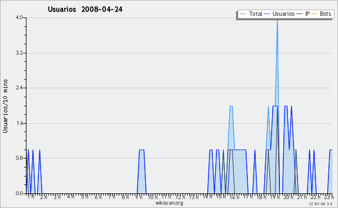This screenshot has width=338, height=208.
Task: Click the x-axis label '9 h'
Action: click(x=139, y=197)
